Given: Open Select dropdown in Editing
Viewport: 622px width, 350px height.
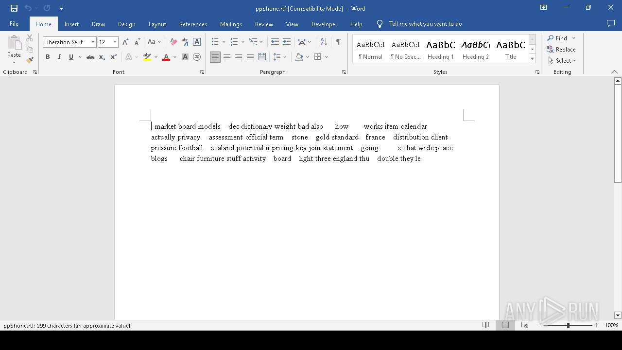Looking at the screenshot, I should (562, 61).
